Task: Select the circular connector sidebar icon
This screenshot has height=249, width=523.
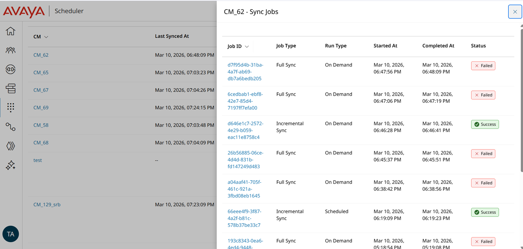Action: 10,69
